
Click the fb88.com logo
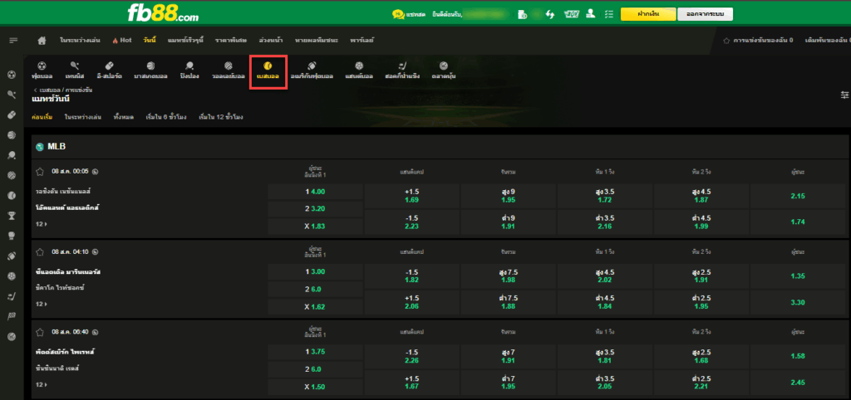162,13
